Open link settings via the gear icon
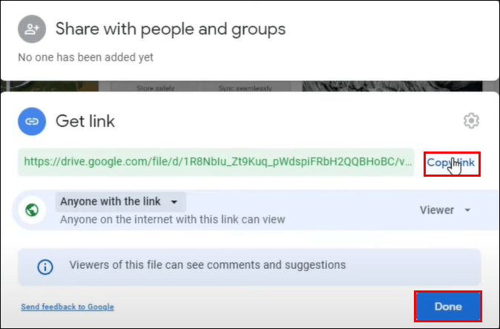 pyautogui.click(x=471, y=120)
